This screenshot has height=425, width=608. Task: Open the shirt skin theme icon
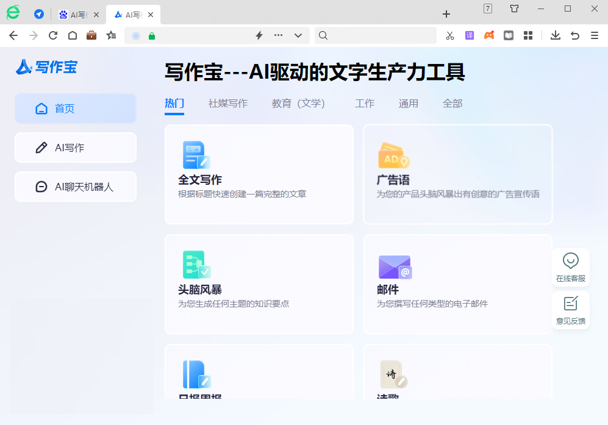[515, 9]
